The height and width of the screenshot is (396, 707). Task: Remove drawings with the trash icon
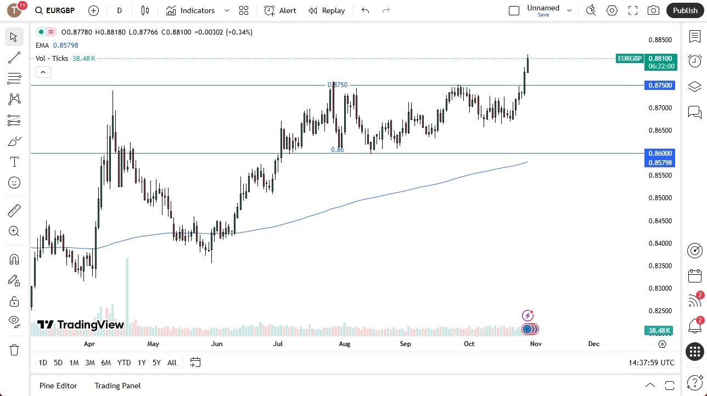tap(14, 349)
